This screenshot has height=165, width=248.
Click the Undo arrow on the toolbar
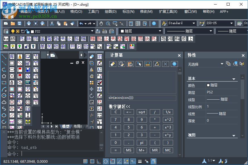tap(81, 23)
